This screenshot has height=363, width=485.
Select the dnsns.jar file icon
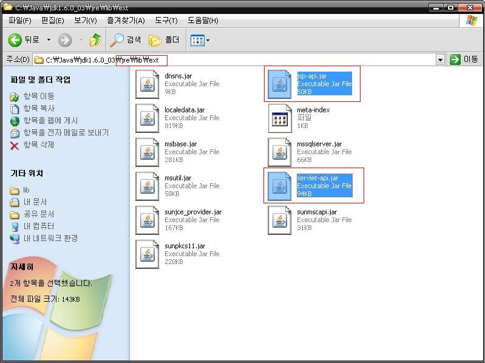click(x=148, y=84)
